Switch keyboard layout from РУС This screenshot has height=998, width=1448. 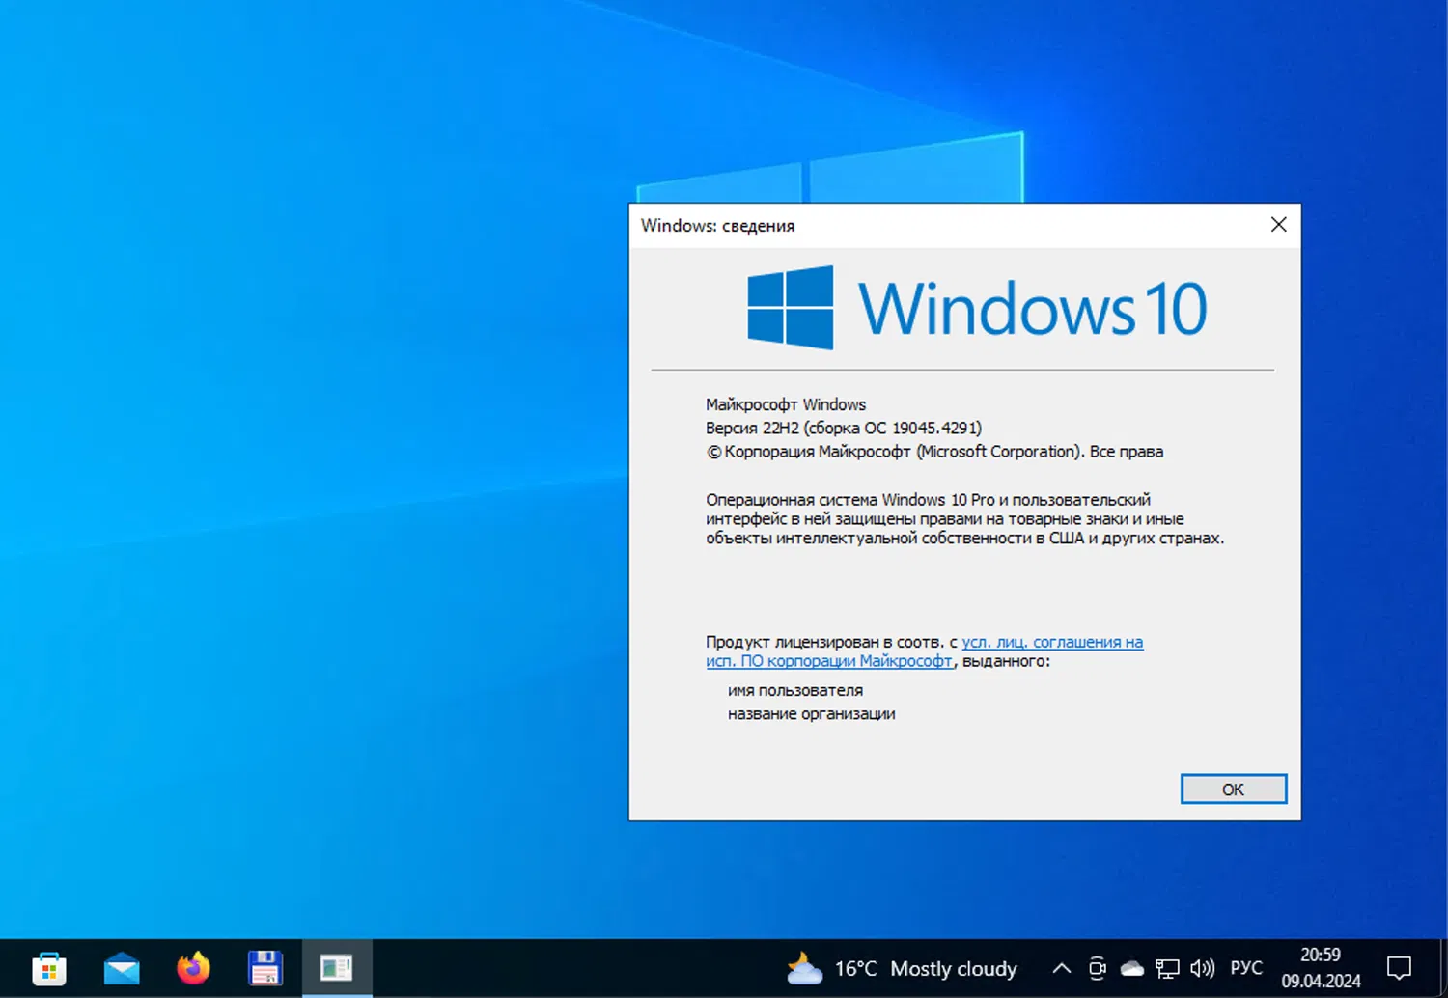point(1246,968)
